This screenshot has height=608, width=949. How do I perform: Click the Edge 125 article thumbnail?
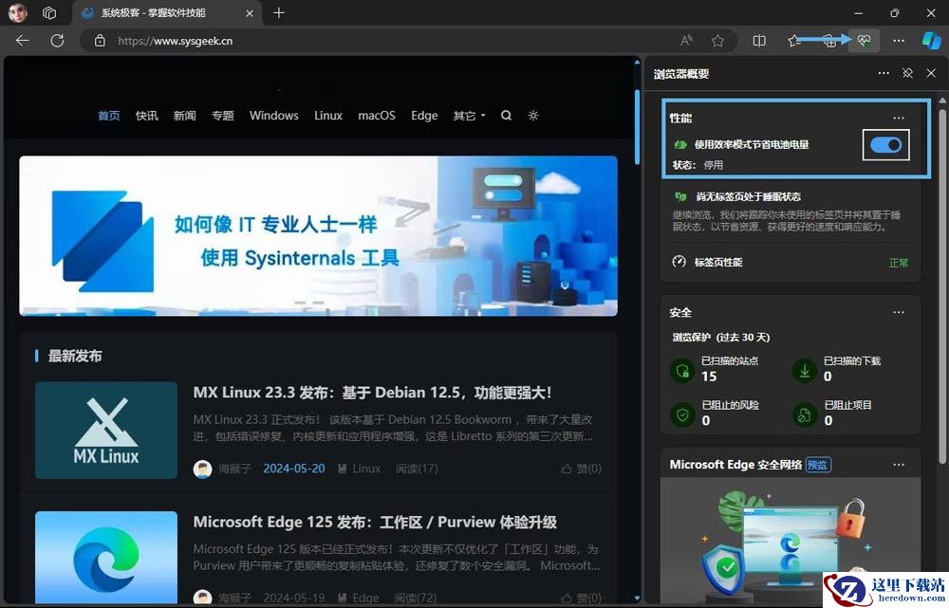(x=106, y=557)
